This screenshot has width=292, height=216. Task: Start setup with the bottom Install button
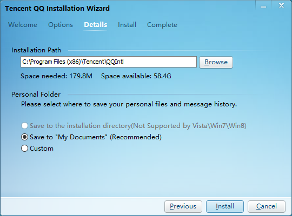[x=225, y=206]
